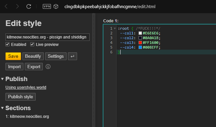Collapse the Publish section

click(x=2, y=79)
